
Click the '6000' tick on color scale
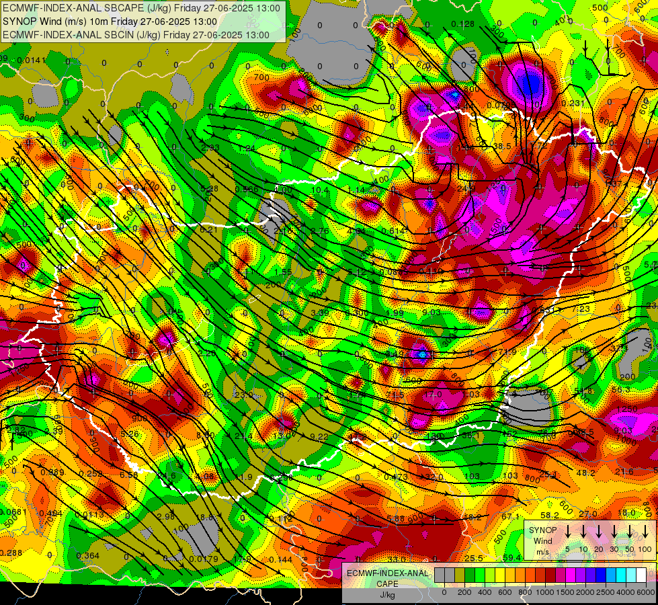(x=647, y=592)
